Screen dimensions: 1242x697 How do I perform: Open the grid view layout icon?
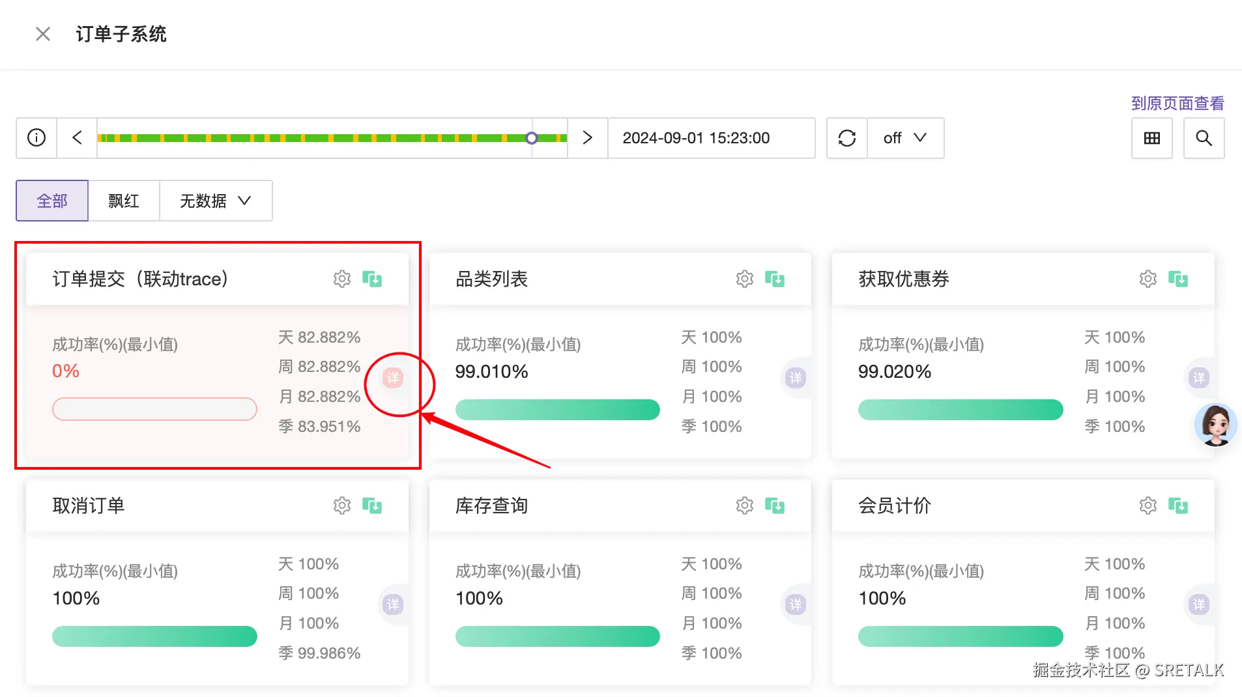pos(1151,137)
